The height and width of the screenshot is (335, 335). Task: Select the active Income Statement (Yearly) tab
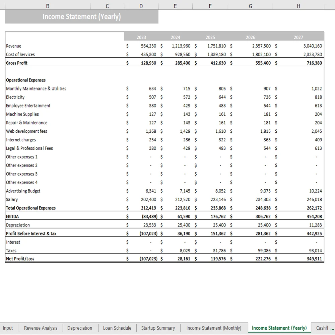coord(278,328)
